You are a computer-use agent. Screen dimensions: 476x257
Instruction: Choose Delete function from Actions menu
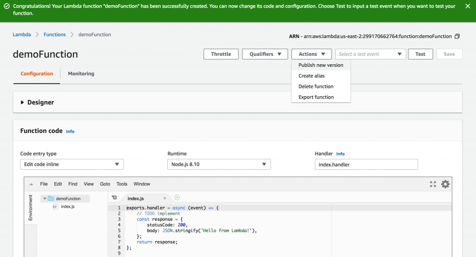[321, 86]
